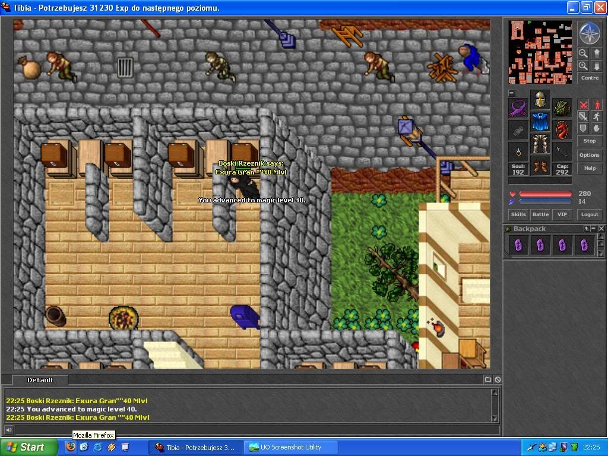The image size is (608, 456).
Task: Click the Backpack scrollbar down arrow
Action: (x=601, y=254)
